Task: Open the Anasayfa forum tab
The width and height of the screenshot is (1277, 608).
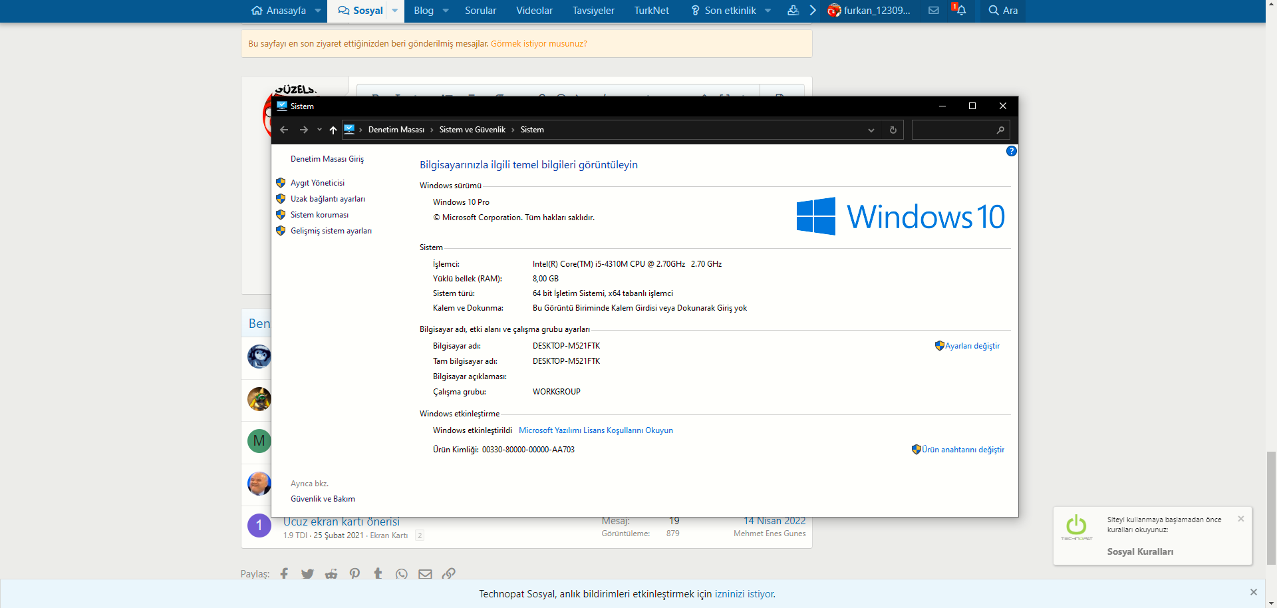Action: pos(279,11)
